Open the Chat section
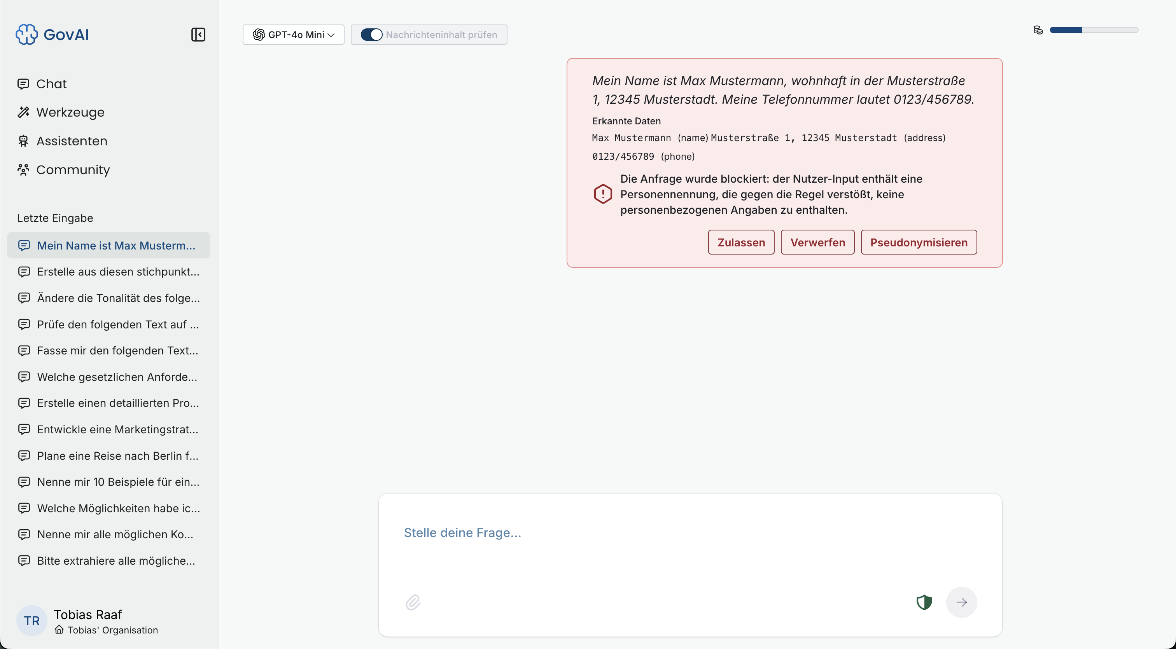 click(x=51, y=84)
